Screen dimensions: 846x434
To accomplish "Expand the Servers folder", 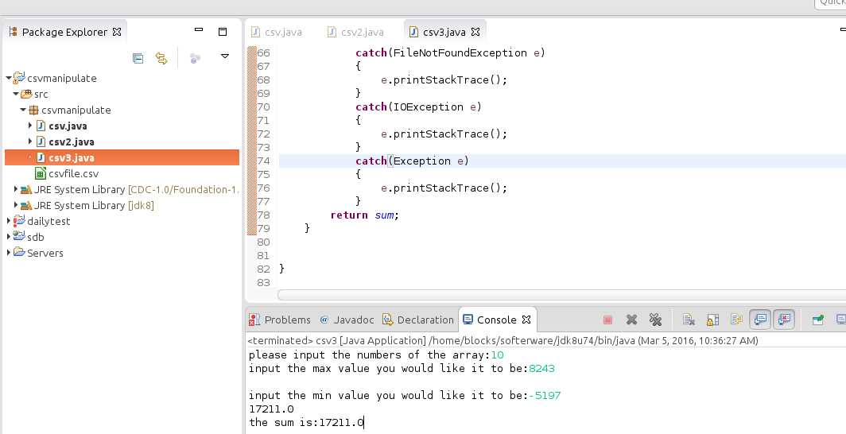I will coord(9,252).
